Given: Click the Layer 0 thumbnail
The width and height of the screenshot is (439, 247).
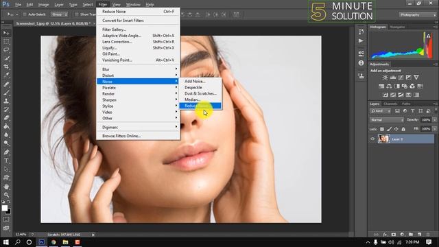Looking at the screenshot, I should [x=383, y=139].
